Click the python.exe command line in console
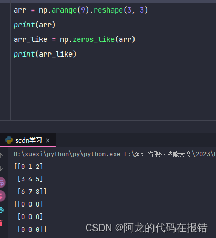The height and width of the screenshot is (238, 216). [x=115, y=154]
